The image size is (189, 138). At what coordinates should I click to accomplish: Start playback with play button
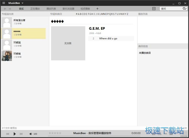15,134
